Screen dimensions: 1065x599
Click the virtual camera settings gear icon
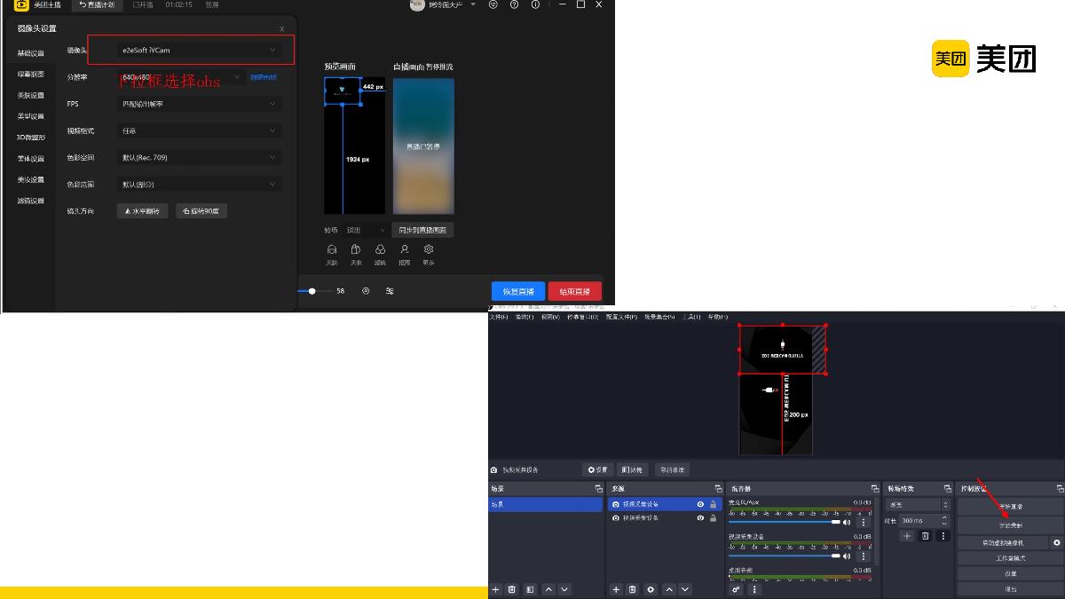1056,542
